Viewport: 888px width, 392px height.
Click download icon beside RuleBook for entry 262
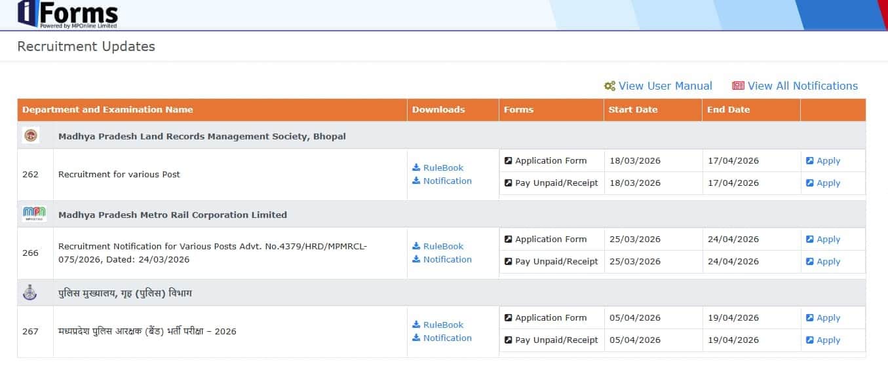416,168
